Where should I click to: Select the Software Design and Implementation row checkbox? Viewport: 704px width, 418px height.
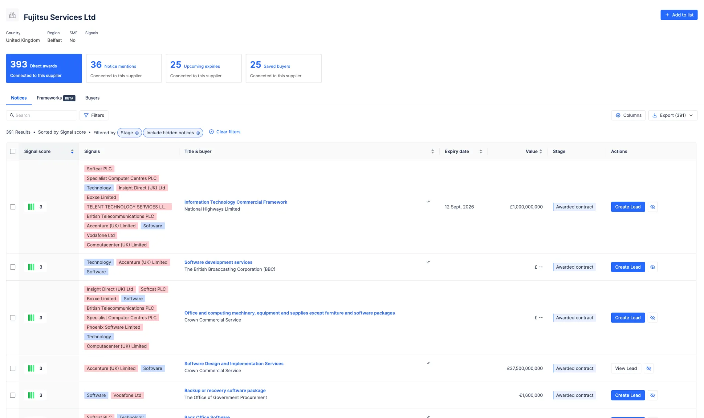[13, 368]
